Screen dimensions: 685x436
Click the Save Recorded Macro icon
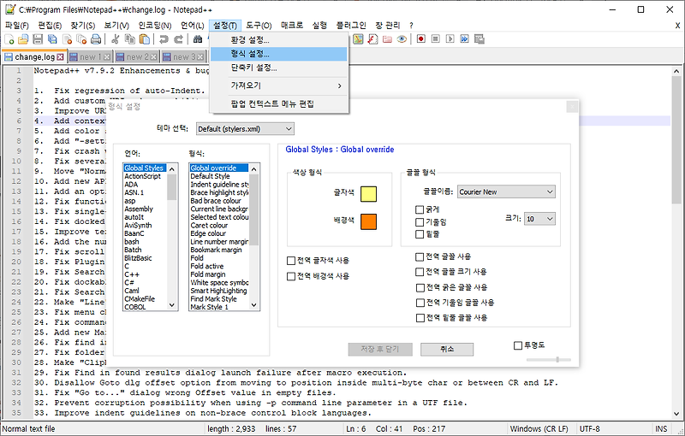point(479,39)
